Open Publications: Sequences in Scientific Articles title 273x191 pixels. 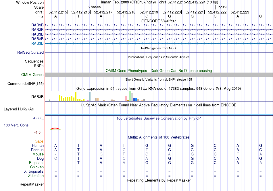click(x=159, y=57)
